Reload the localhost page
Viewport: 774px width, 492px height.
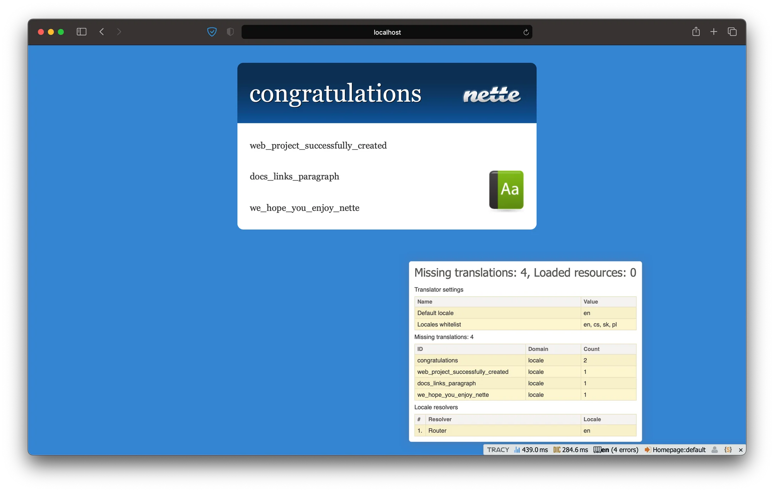tap(526, 32)
